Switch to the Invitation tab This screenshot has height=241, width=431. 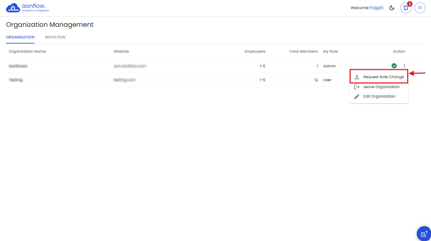(x=55, y=37)
